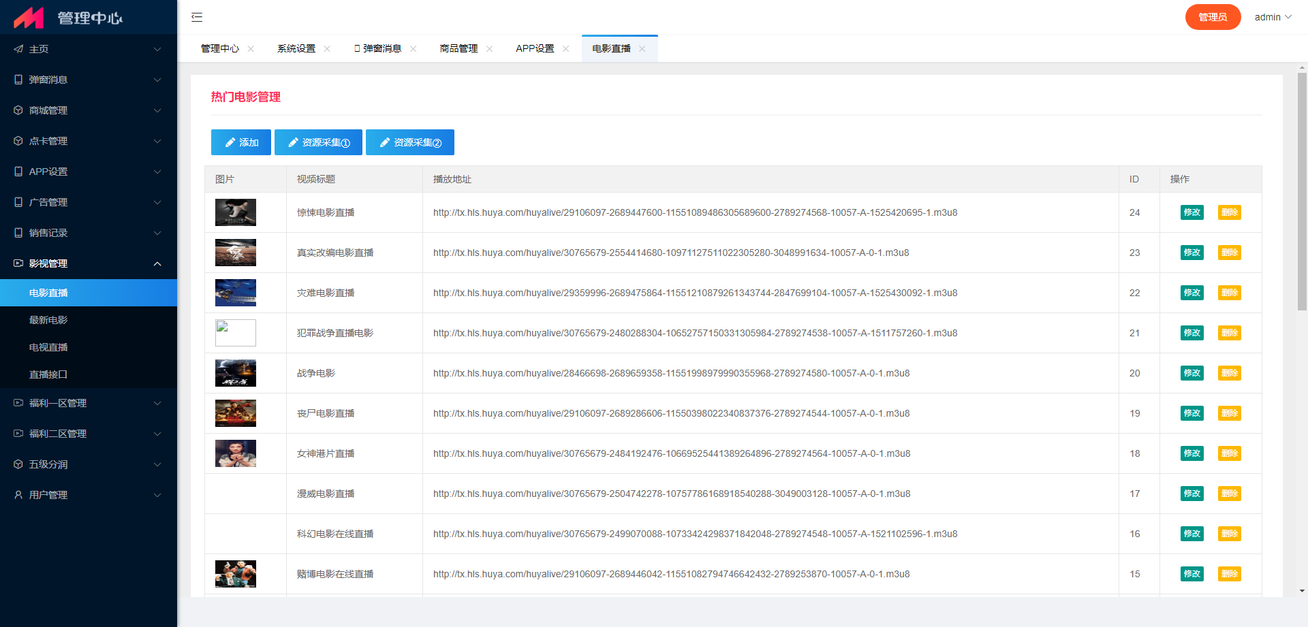Open the admin user dropdown

point(1272,17)
